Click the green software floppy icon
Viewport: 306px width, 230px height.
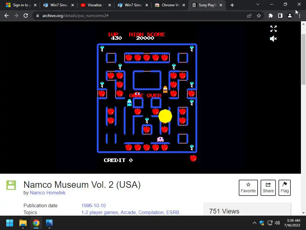(11, 185)
